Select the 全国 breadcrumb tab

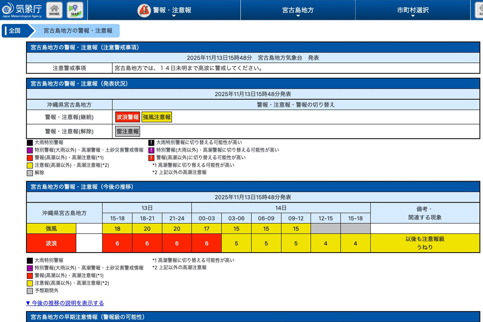15,31
